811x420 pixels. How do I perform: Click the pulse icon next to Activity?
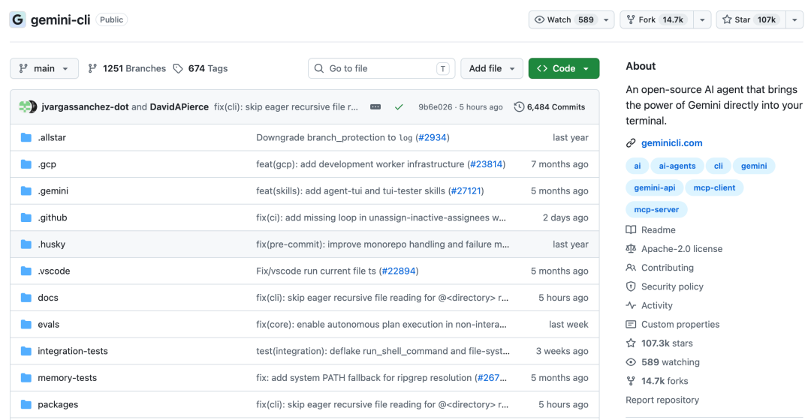631,305
